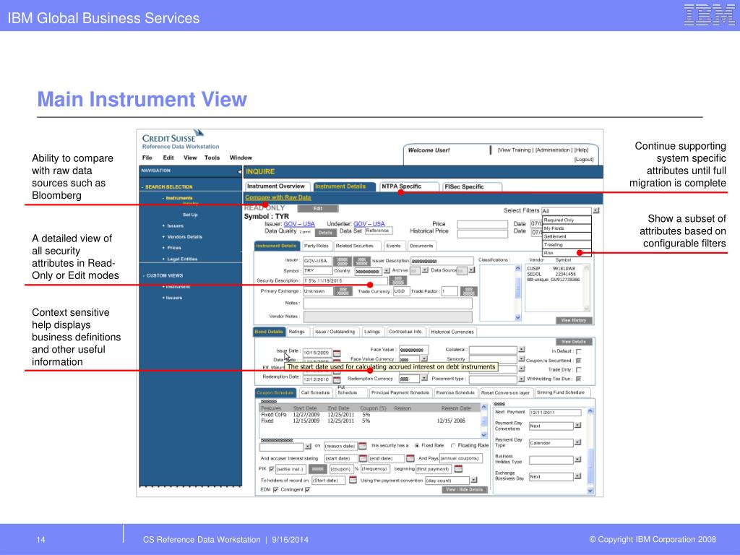The width and height of the screenshot is (740, 555).
Task: Click up arrow of Classifications list scrollbar
Action: (517, 268)
